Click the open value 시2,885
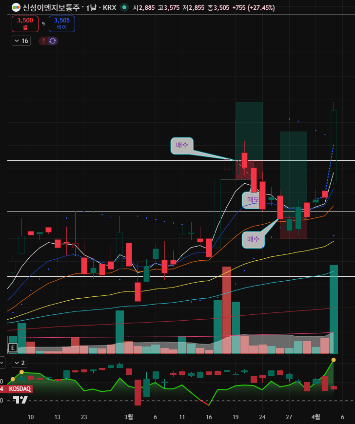The height and width of the screenshot is (424, 355). pyautogui.click(x=144, y=8)
